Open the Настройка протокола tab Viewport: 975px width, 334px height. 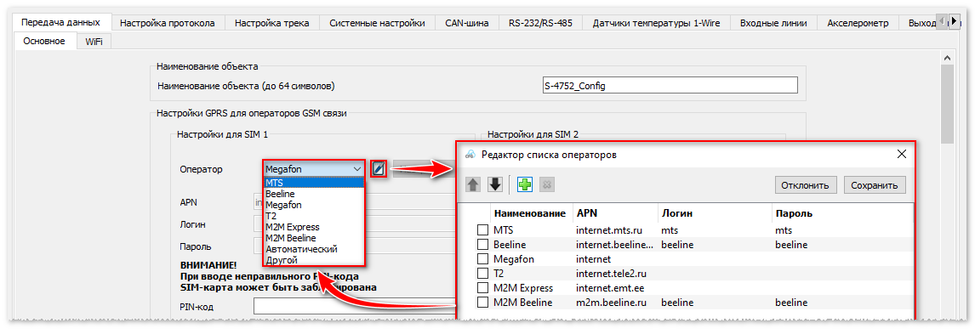coord(168,23)
